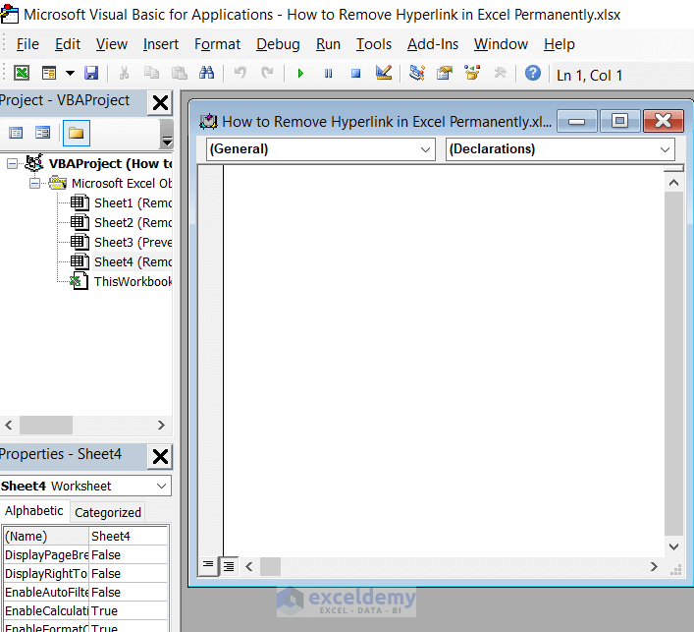Viewport: 694px width, 632px height.
Task: Open the Debug menu
Action: (278, 44)
